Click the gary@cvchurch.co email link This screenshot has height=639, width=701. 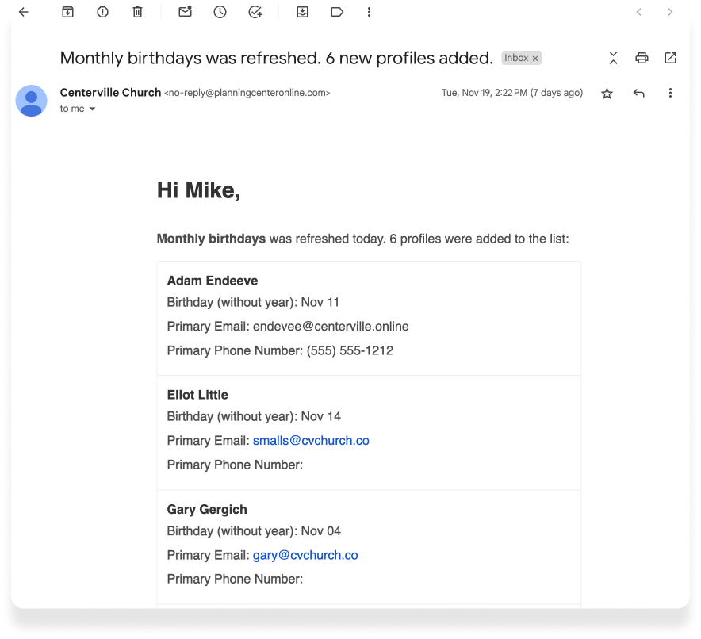(305, 556)
